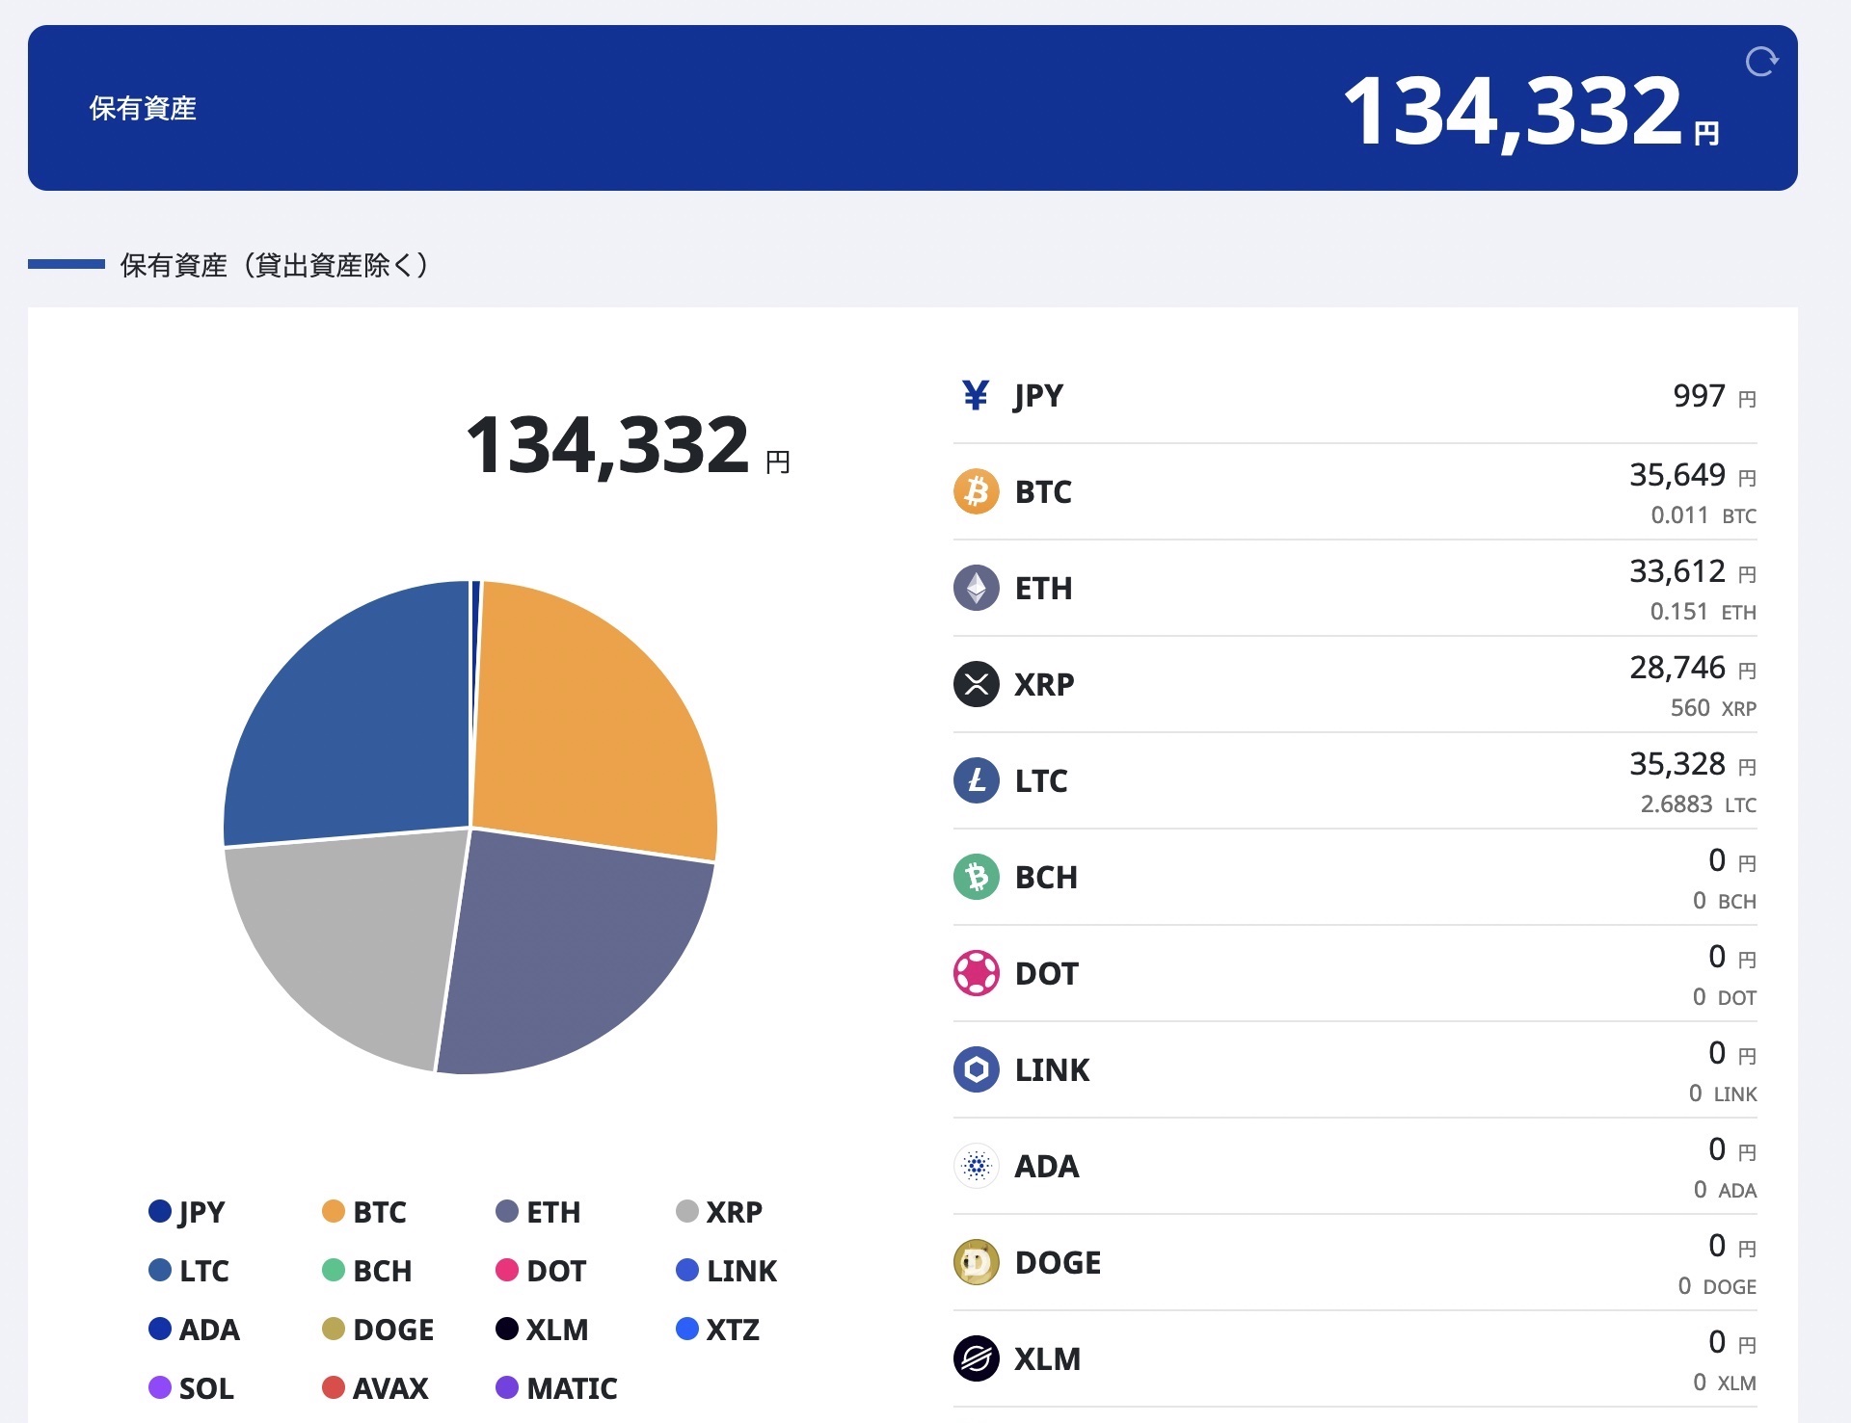Click the Stellar XLM coin icon
This screenshot has width=1851, height=1423.
977,1358
